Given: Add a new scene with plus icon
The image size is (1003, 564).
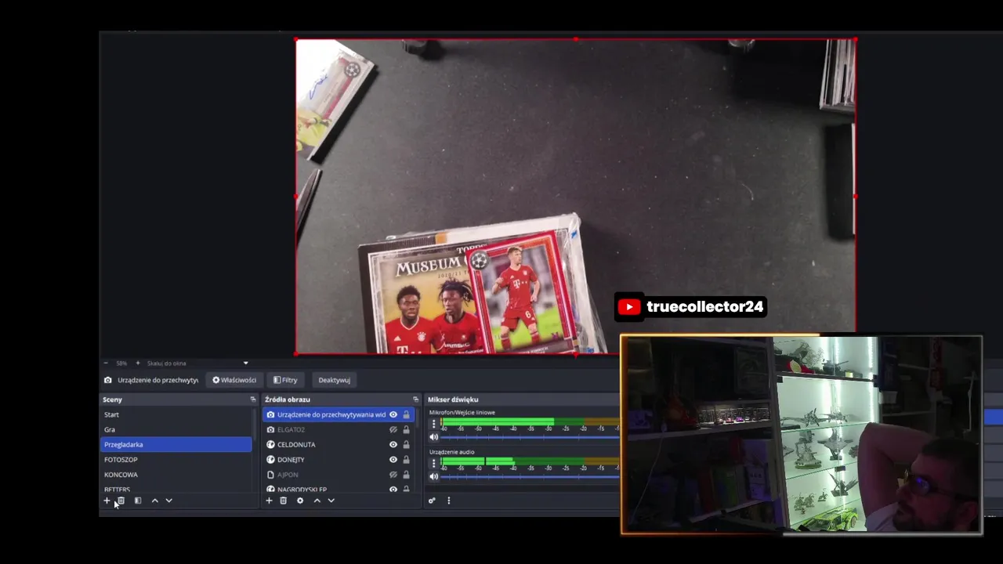Looking at the screenshot, I should click(x=107, y=501).
